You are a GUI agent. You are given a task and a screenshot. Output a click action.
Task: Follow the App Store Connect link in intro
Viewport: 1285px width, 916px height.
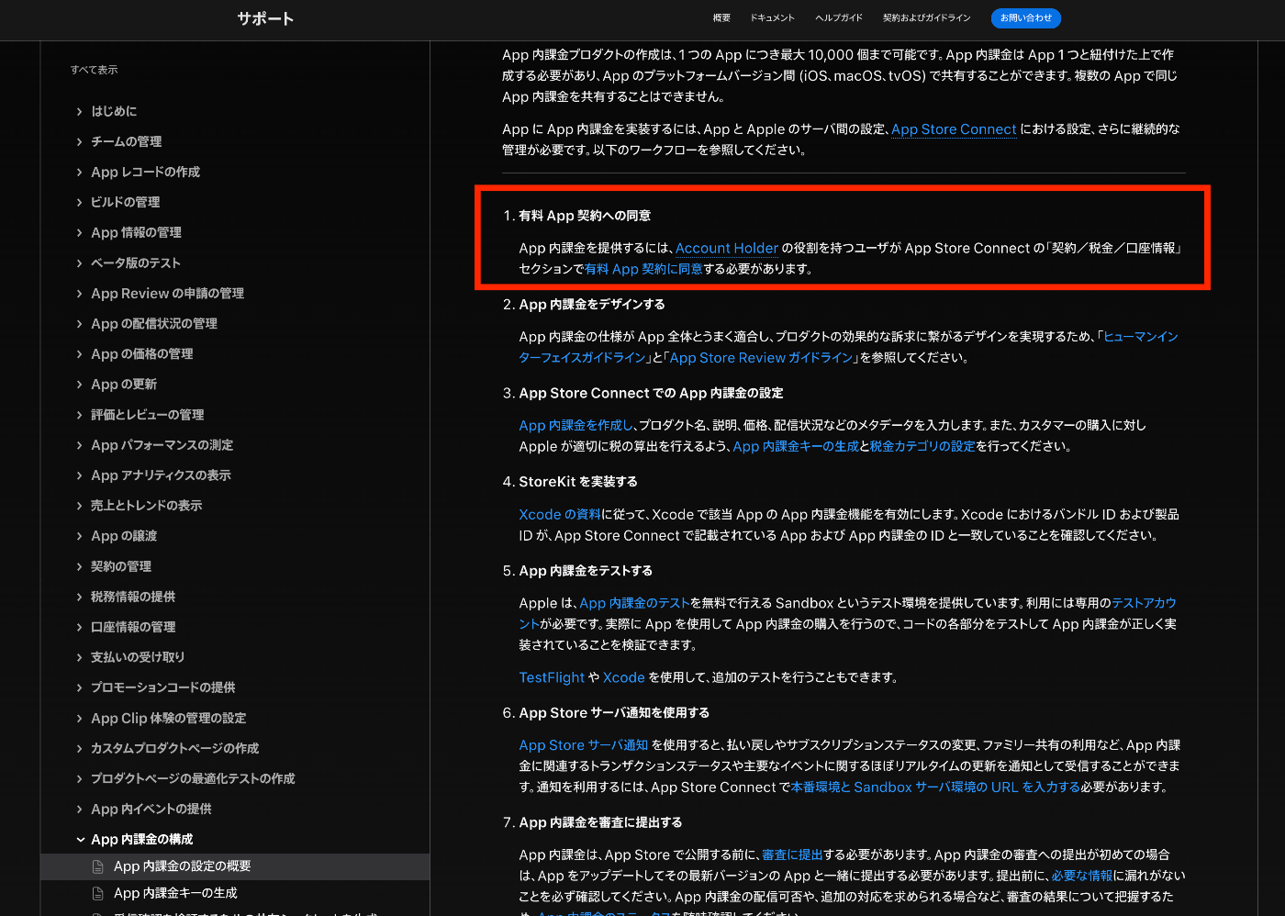[954, 129]
